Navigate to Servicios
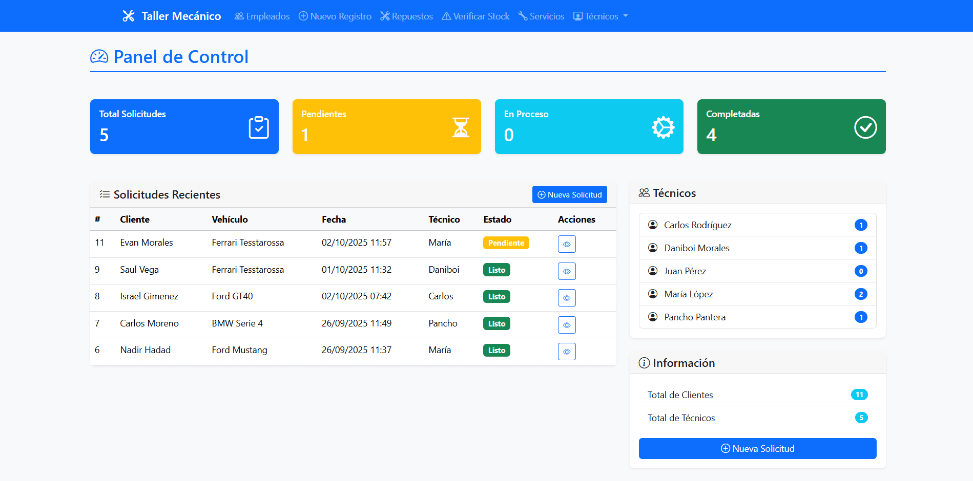Screen dimensions: 973x481 tap(541, 16)
